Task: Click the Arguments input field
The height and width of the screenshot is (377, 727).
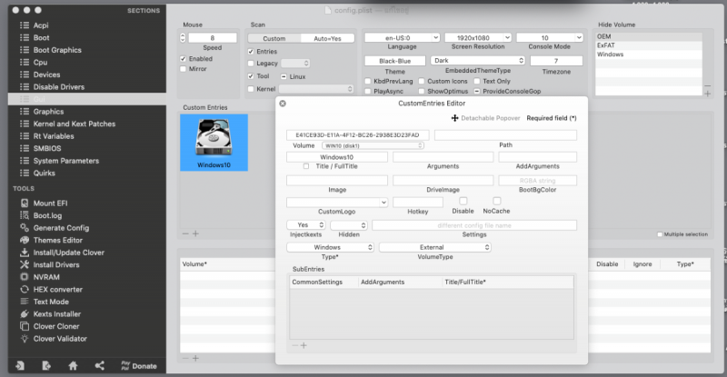Action: pyautogui.click(x=443, y=157)
